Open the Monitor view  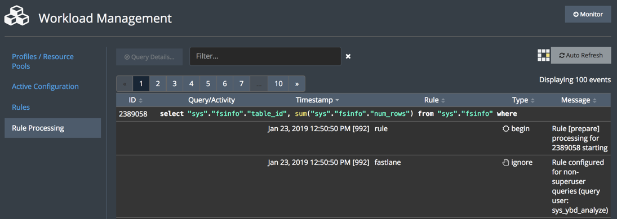588,14
